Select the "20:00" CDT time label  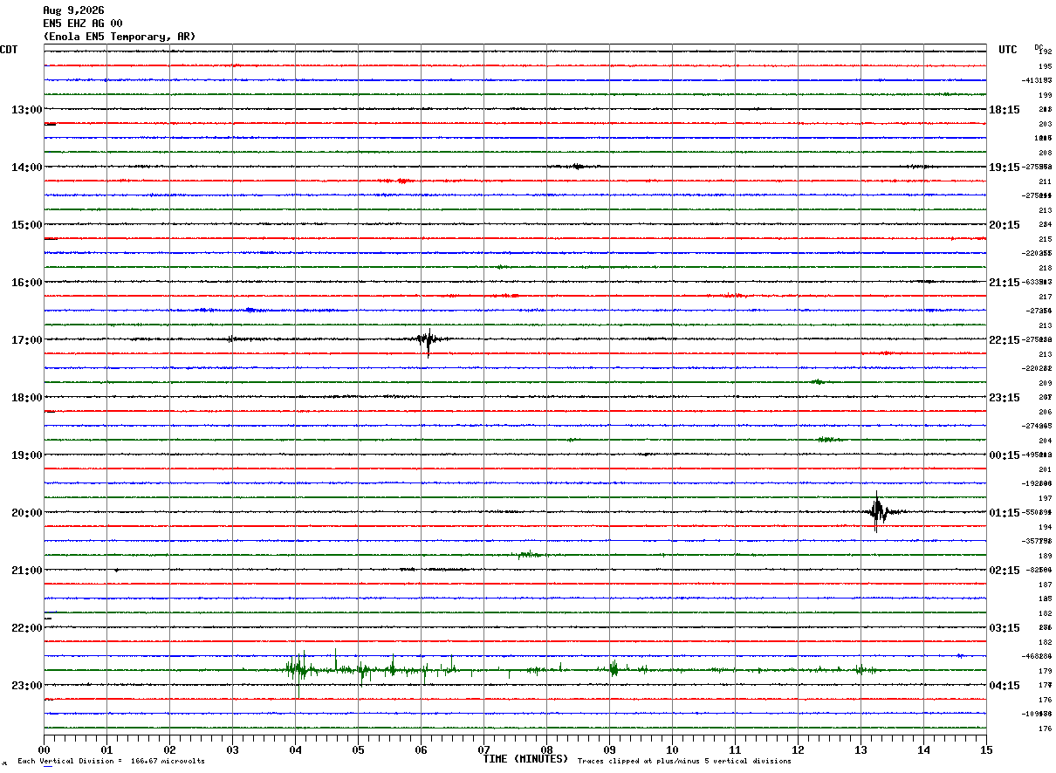pyautogui.click(x=26, y=513)
